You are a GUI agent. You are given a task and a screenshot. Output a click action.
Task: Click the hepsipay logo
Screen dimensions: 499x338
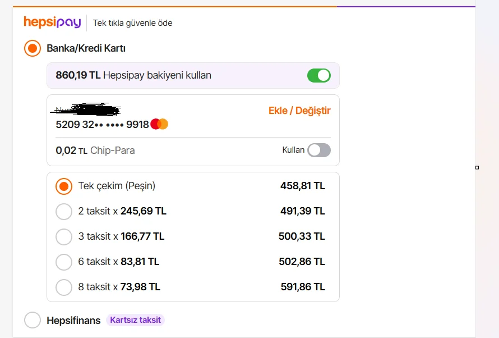(x=52, y=22)
